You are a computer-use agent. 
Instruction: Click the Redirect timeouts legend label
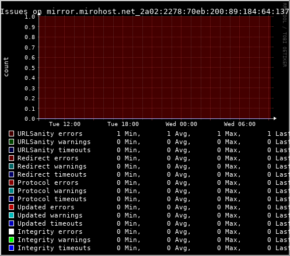52,174
